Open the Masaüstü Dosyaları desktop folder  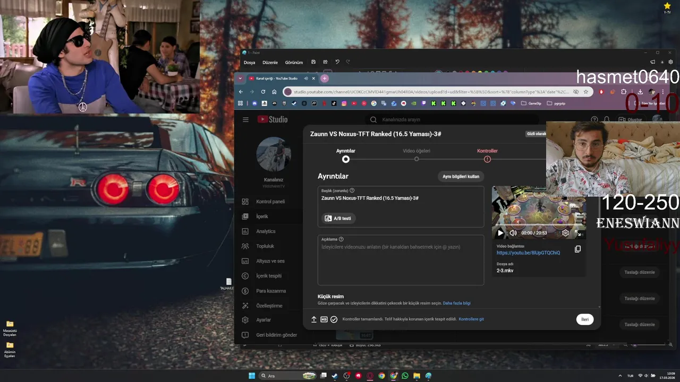click(x=10, y=328)
